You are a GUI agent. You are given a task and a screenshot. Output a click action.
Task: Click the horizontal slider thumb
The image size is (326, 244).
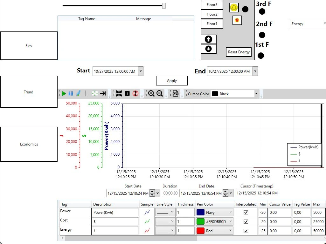(164, 6)
